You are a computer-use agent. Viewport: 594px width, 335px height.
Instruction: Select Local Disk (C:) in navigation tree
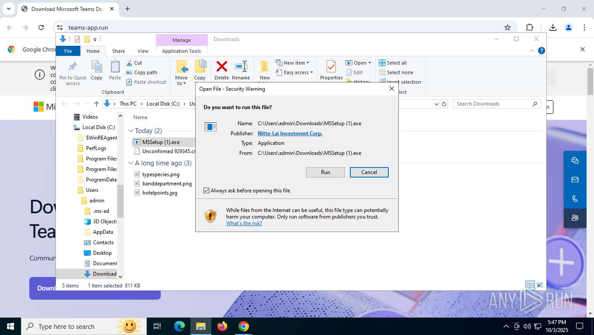99,127
